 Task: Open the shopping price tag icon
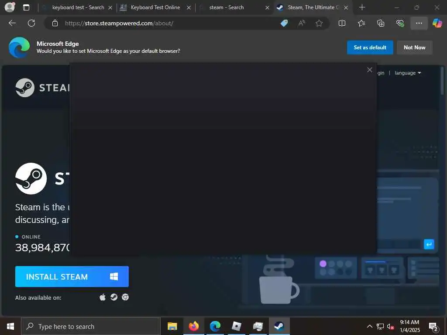(x=284, y=23)
